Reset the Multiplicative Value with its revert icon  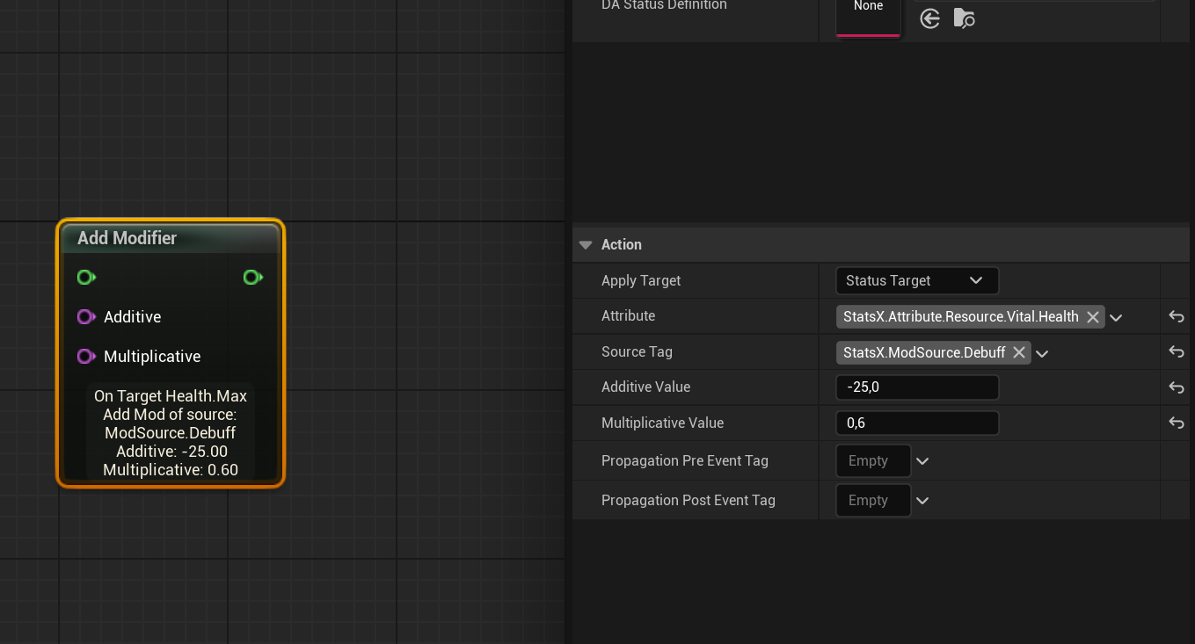tap(1176, 423)
